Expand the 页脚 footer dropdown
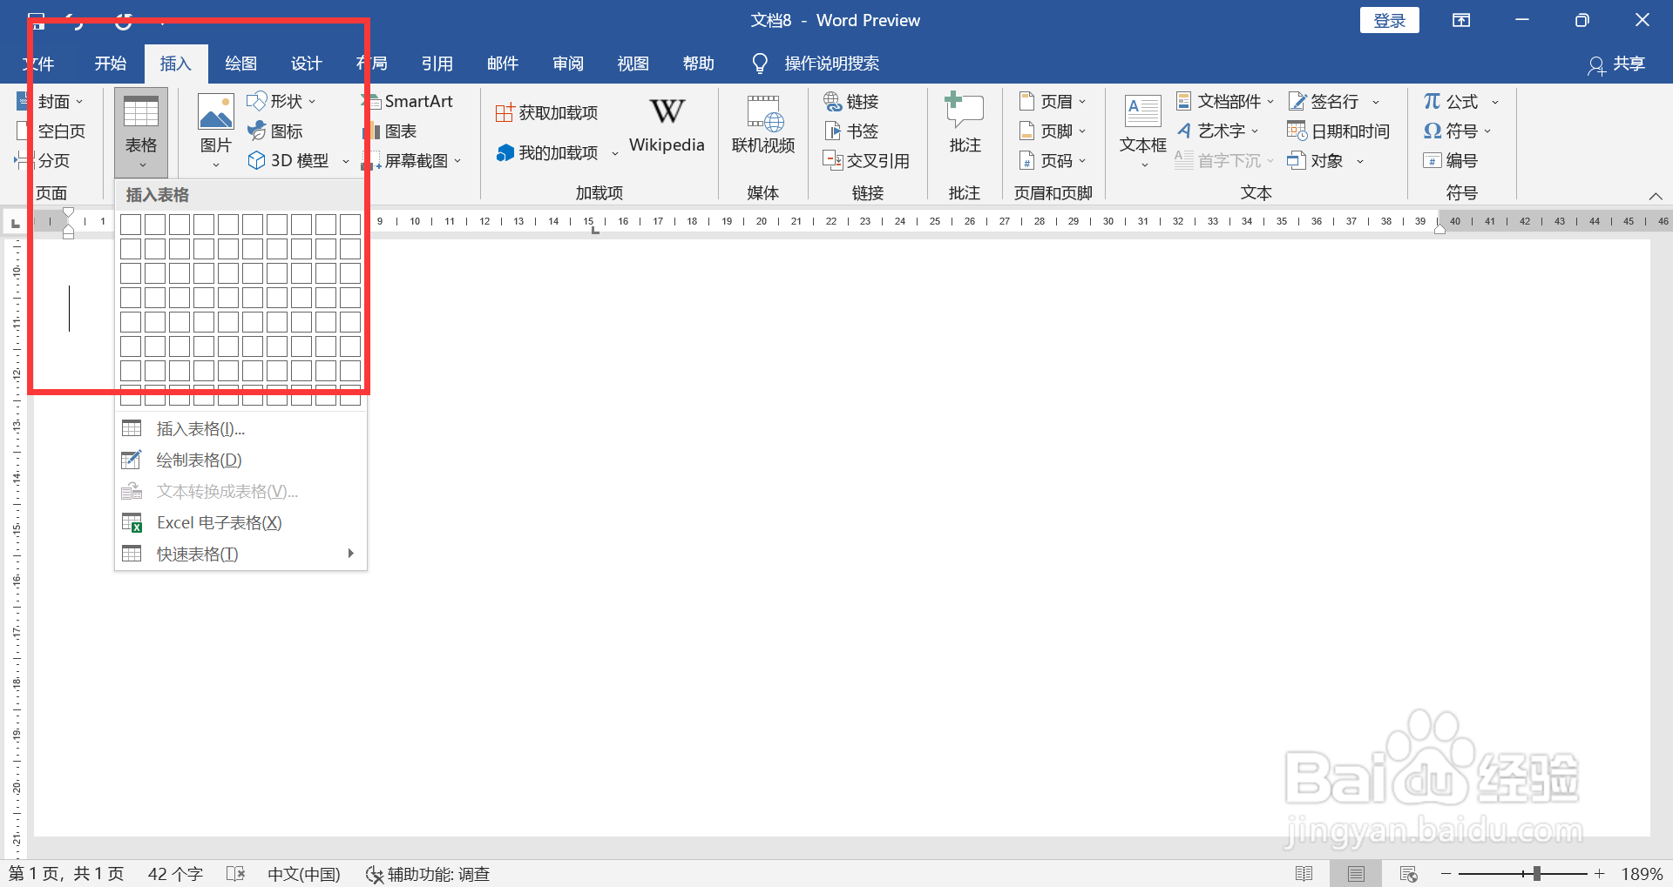This screenshot has height=887, width=1673. pos(1083,131)
